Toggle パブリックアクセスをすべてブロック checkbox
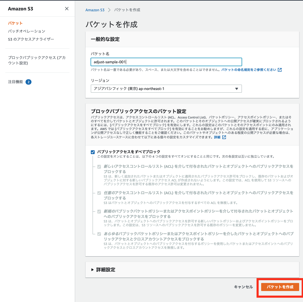 tap(93, 152)
